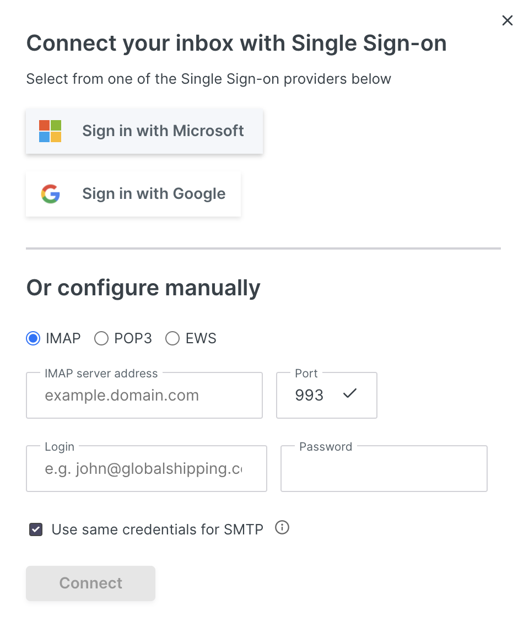The image size is (529, 627).
Task: Click the 'Or configure manually' heading
Action: click(x=143, y=288)
